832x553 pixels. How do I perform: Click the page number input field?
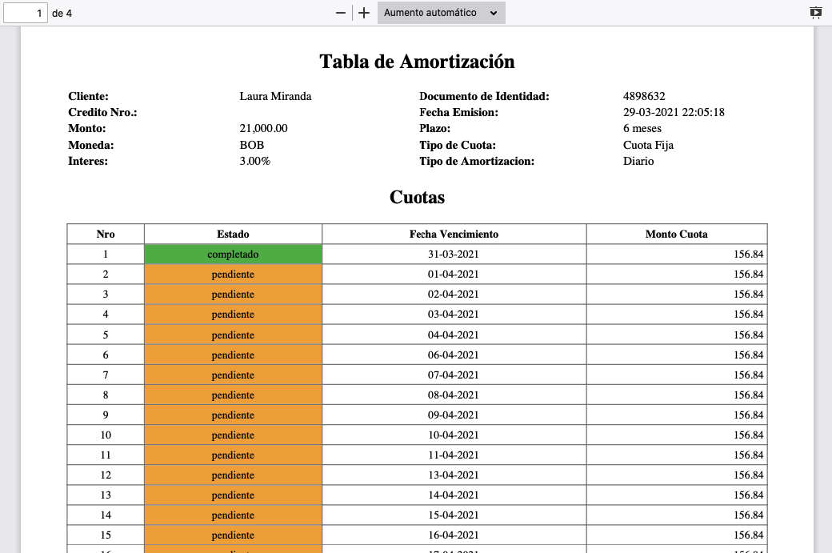(26, 13)
